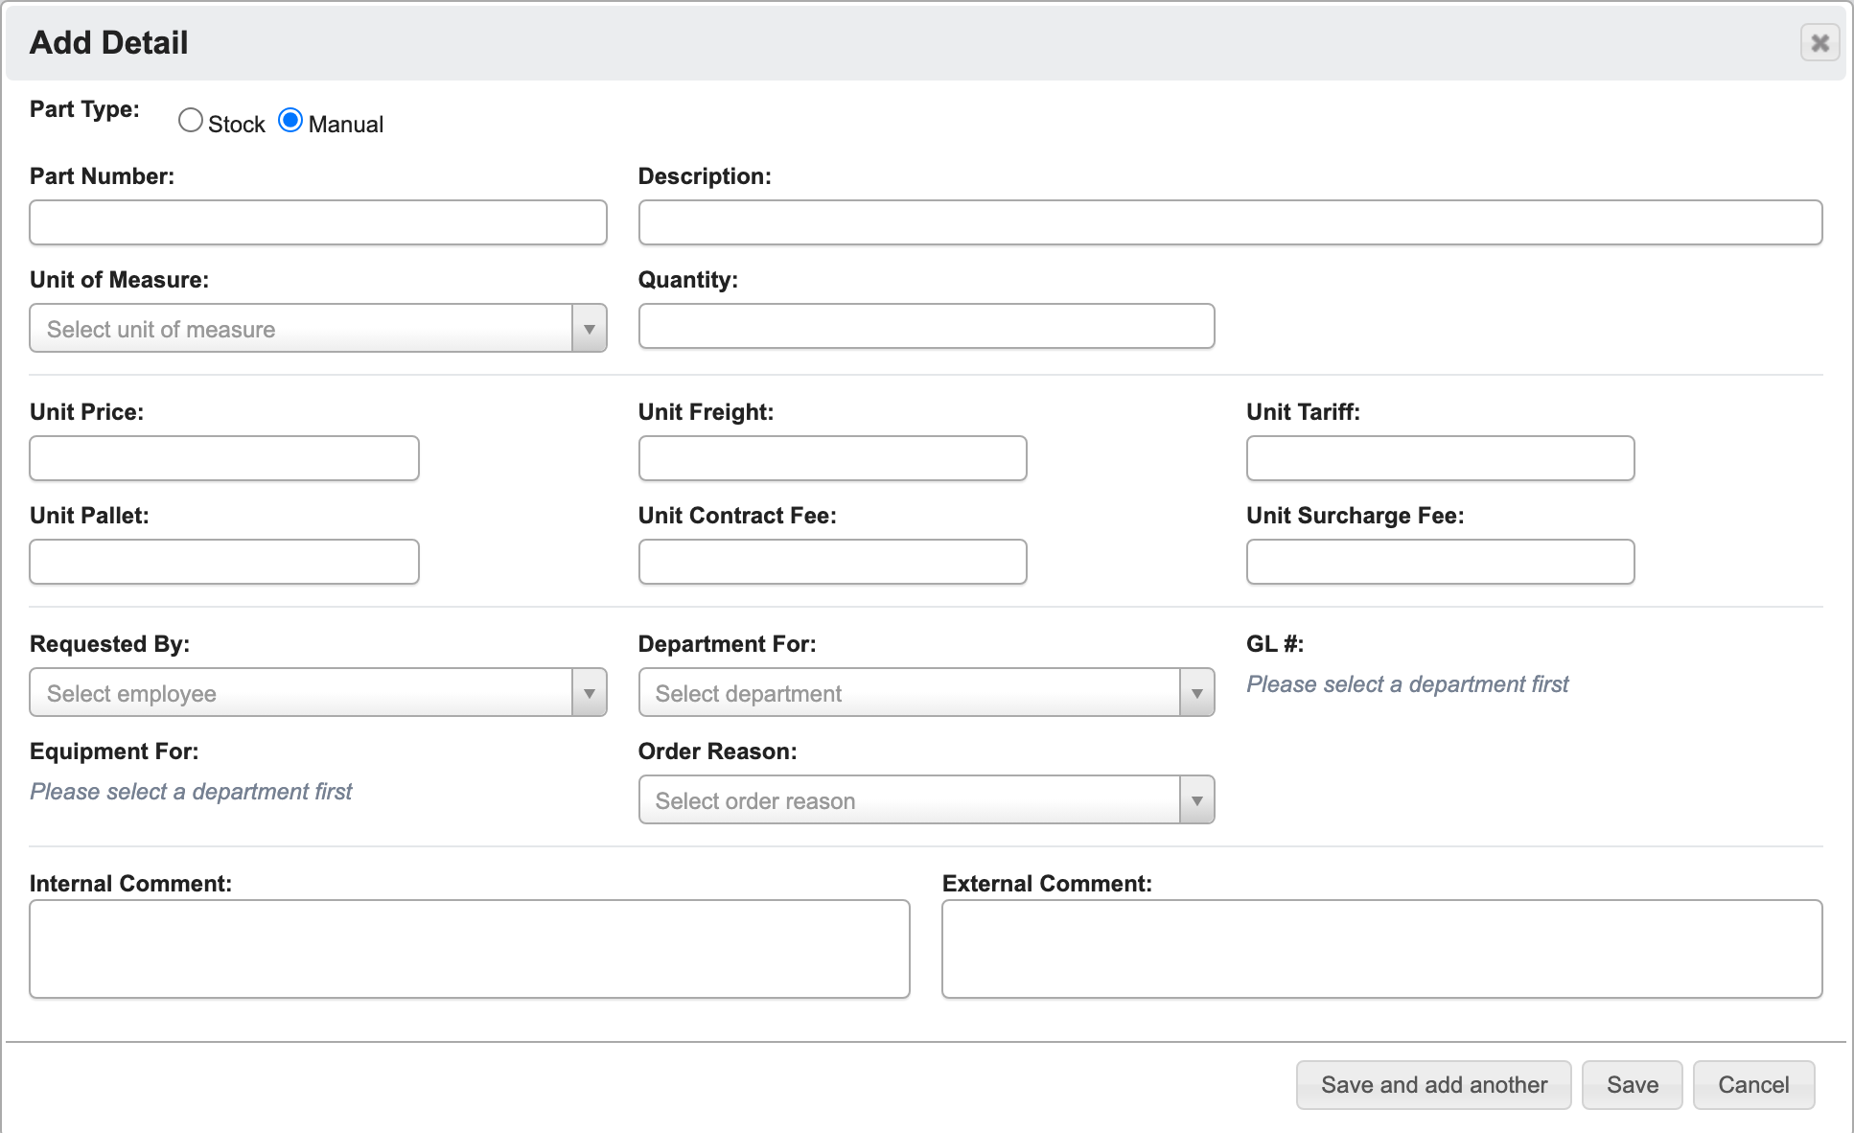Open the Order Reason dropdown
This screenshot has width=1854, height=1133.
(x=926, y=800)
